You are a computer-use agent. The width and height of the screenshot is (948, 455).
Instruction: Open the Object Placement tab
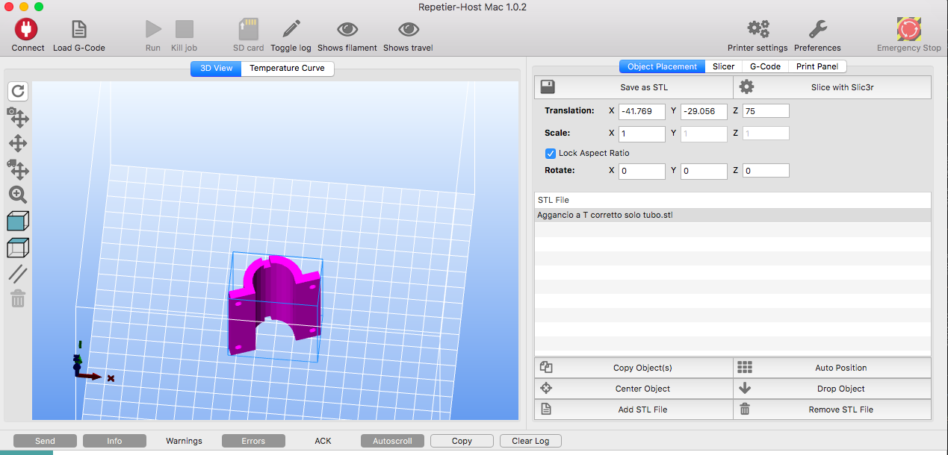point(662,66)
